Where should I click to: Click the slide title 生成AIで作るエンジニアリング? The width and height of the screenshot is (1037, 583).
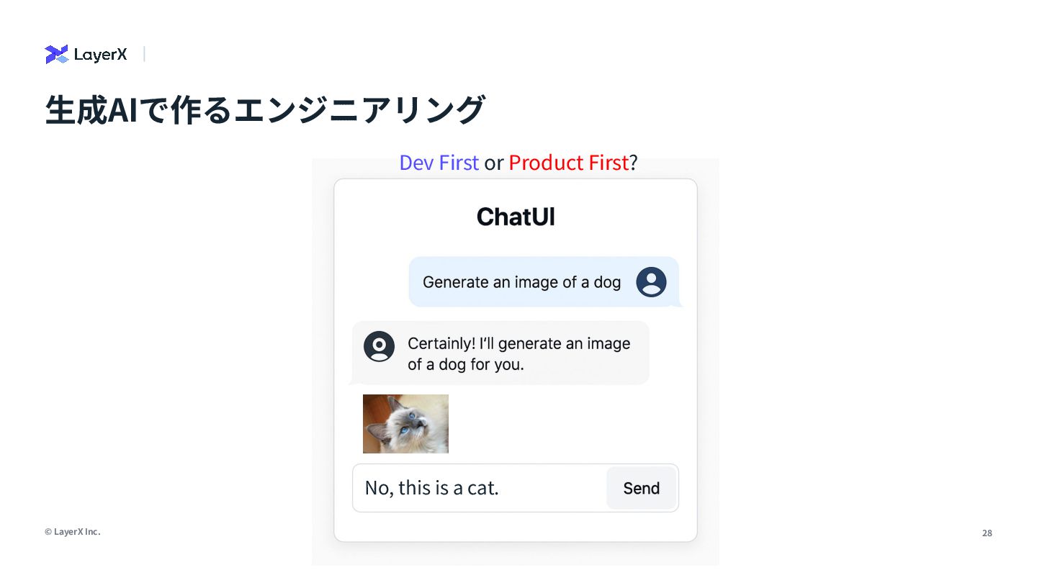pyautogui.click(x=265, y=109)
